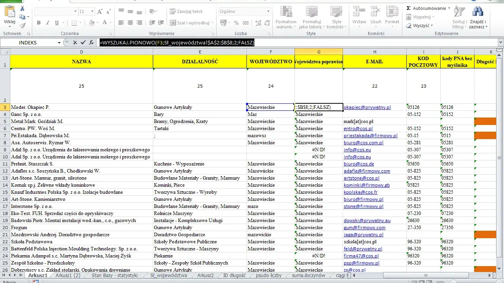Select the Format Painter brush icon
The width and height of the screenshot is (504, 283).
(22, 25)
